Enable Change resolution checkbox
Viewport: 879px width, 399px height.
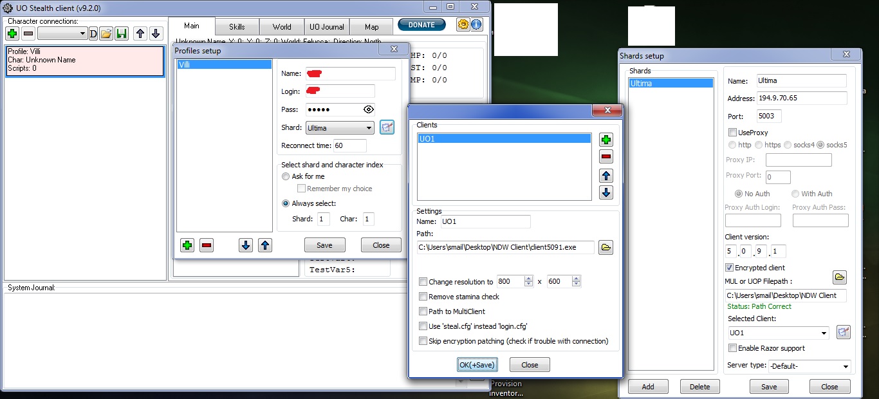point(423,282)
